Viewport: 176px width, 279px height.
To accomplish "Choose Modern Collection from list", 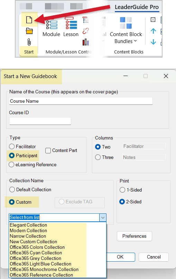I will click(28, 230).
